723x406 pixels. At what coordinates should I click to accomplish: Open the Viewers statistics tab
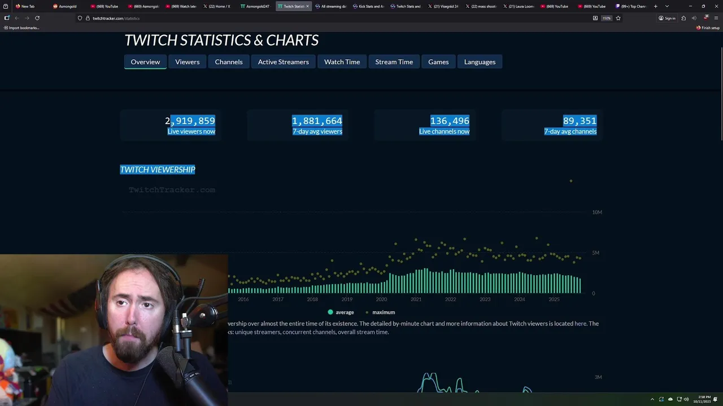188,62
